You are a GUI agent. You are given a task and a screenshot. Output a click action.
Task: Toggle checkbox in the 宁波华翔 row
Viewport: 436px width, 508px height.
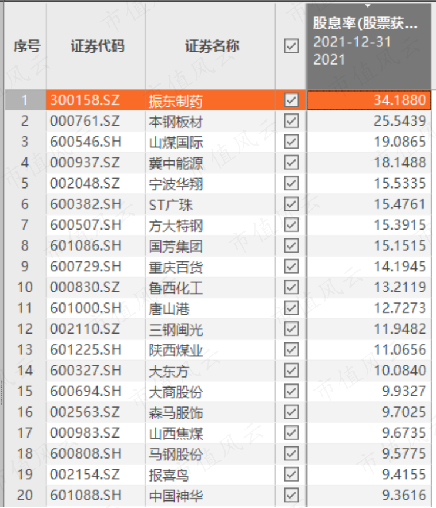coord(291,183)
